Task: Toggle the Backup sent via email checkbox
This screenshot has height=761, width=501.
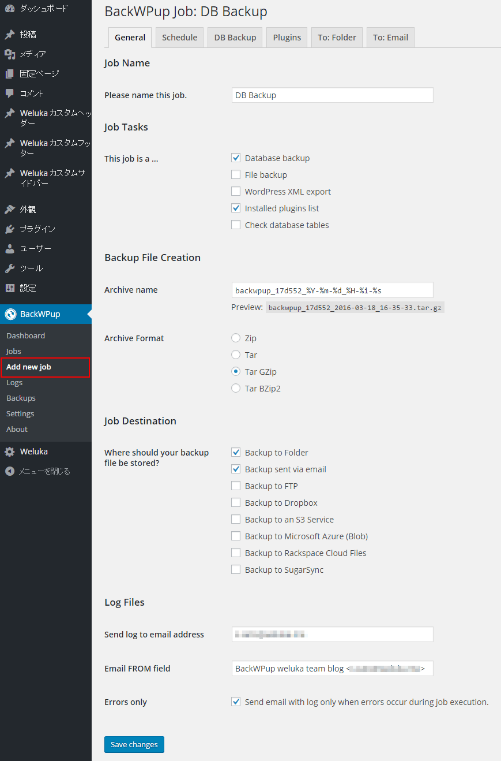Action: (236, 469)
